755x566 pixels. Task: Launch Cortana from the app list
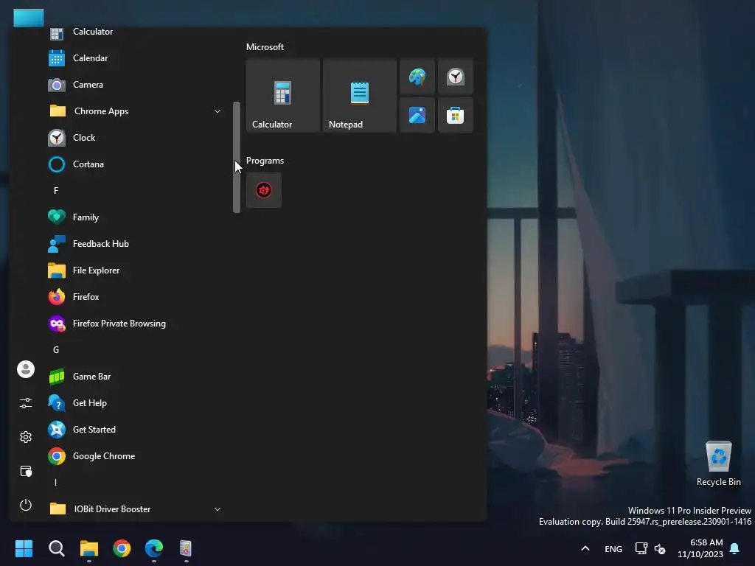(x=136, y=164)
